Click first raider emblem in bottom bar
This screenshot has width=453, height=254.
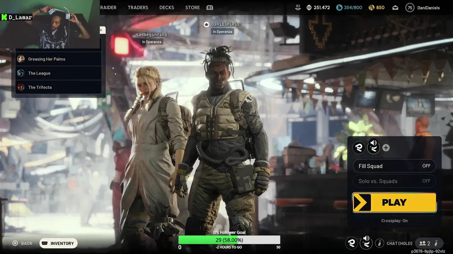click(x=352, y=243)
